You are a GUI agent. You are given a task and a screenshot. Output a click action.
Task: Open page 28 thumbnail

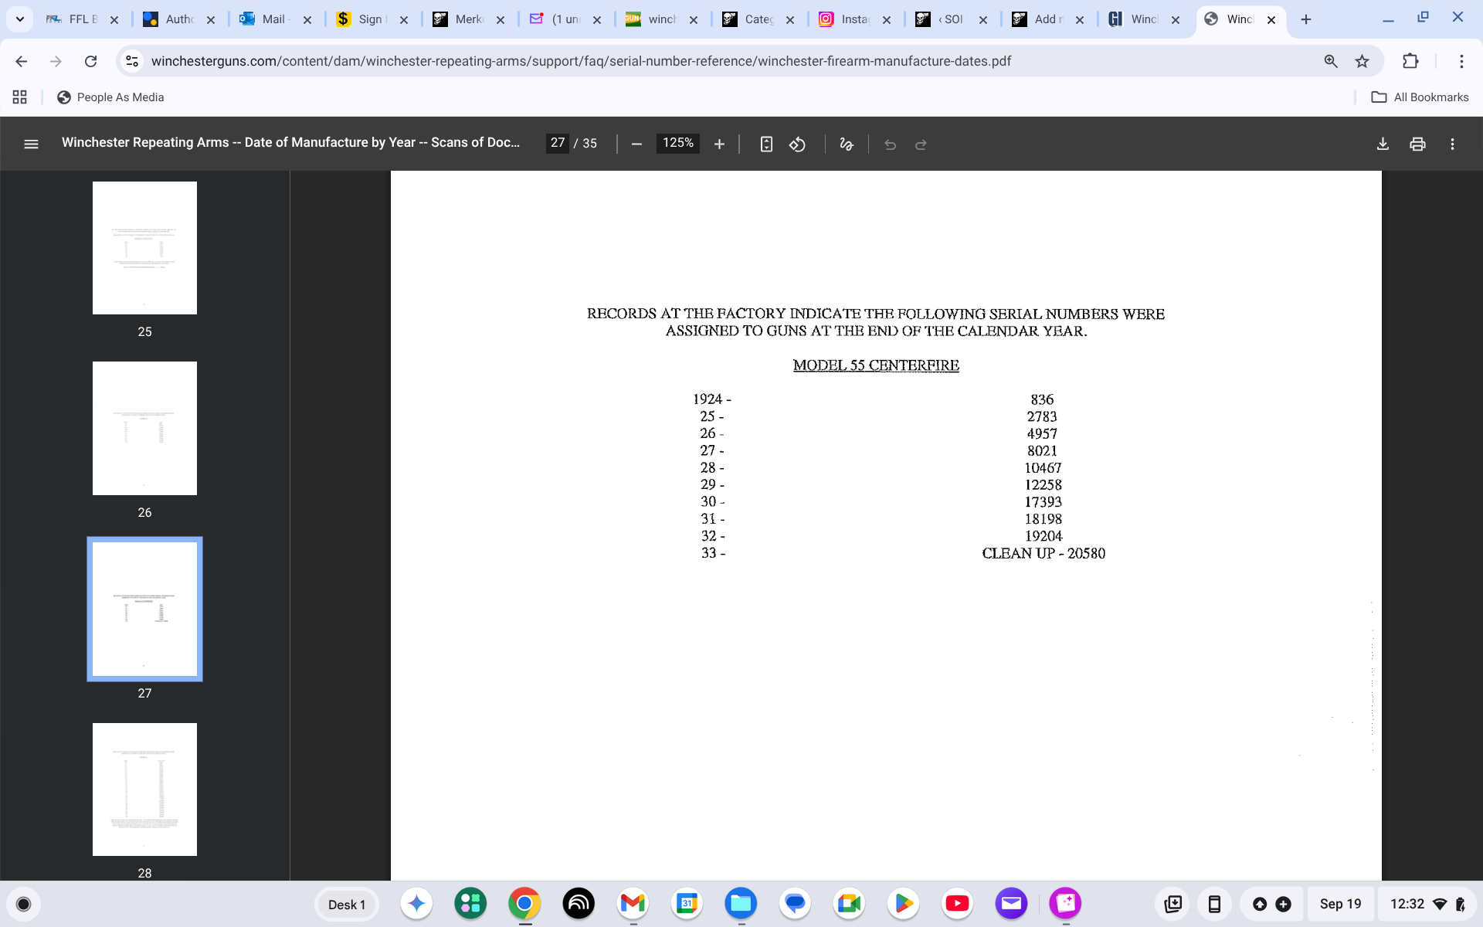(144, 789)
